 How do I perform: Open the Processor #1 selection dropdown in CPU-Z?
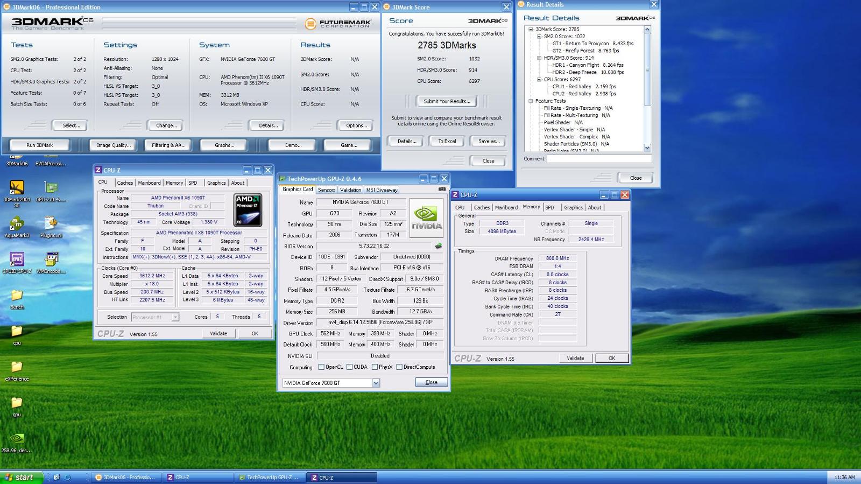(175, 317)
